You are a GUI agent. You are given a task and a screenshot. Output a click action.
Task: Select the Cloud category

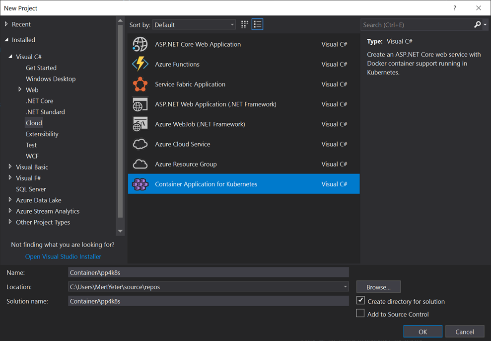click(x=34, y=123)
